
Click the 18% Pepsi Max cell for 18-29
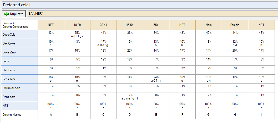(77, 79)
